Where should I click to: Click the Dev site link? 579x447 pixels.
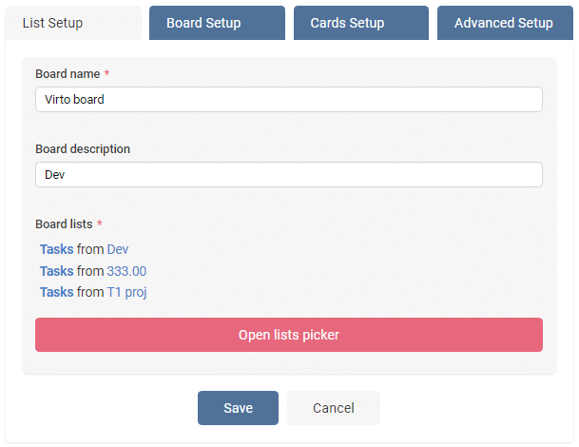pyautogui.click(x=118, y=249)
